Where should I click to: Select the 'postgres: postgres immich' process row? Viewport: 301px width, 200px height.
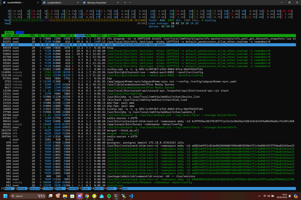click(x=149, y=143)
